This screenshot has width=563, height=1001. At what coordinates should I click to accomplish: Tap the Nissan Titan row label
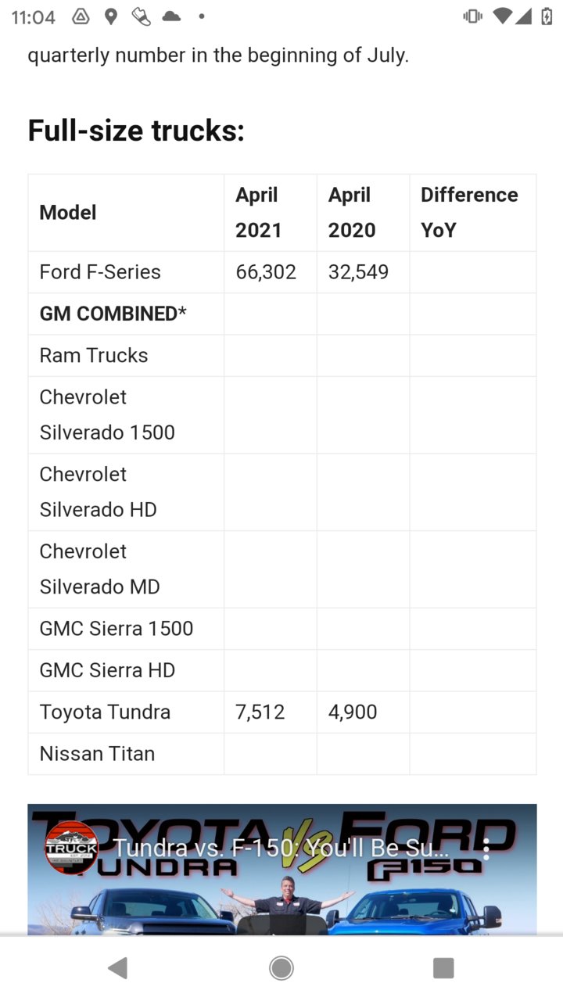click(97, 754)
